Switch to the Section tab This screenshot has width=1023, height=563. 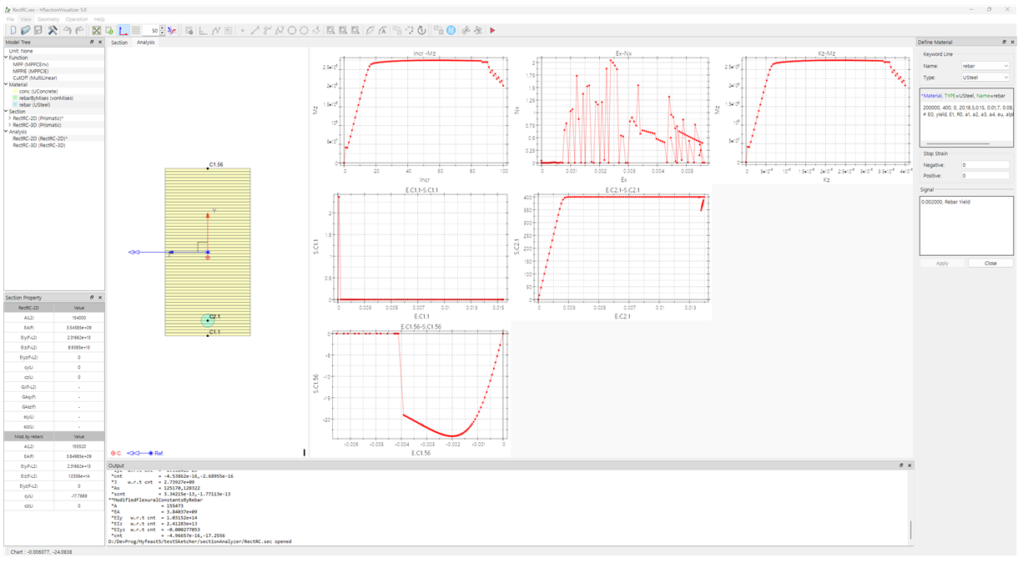pos(119,42)
